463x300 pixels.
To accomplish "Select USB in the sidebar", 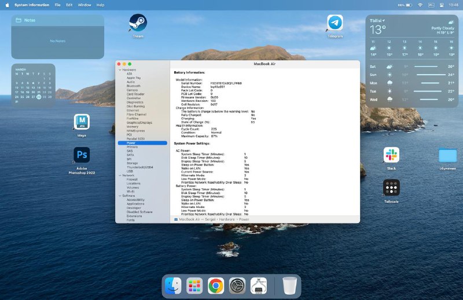I will [130, 171].
